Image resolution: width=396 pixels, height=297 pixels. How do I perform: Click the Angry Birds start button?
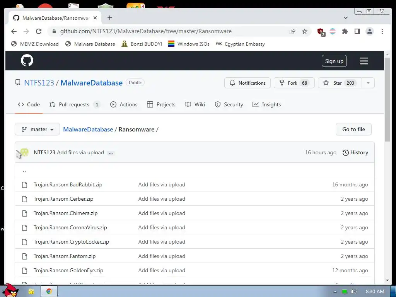[x=11, y=291]
